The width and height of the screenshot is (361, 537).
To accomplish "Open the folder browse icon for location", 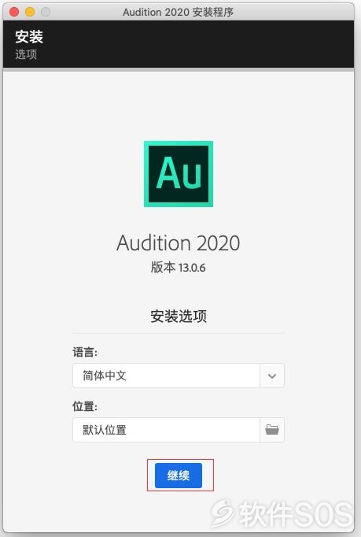I will [272, 429].
